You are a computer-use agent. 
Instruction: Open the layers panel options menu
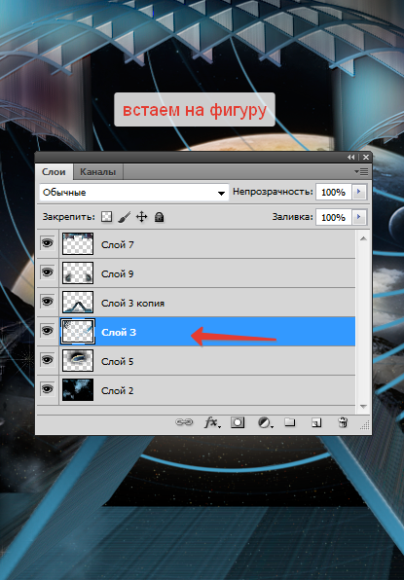(361, 171)
